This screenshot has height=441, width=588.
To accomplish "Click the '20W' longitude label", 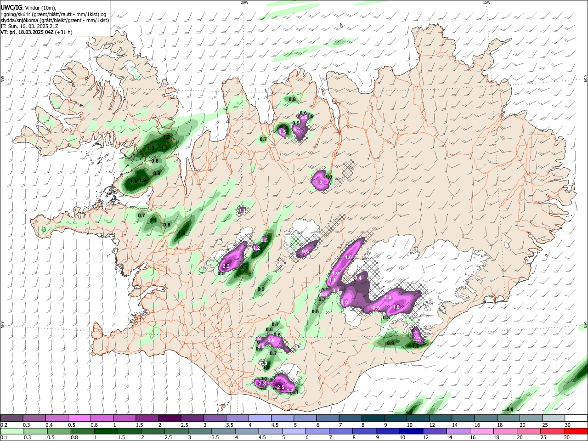I will [244, 2].
